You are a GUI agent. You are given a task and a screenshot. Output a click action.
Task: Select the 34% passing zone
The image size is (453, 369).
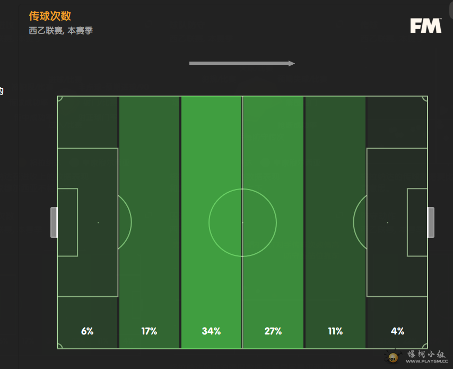point(211,222)
